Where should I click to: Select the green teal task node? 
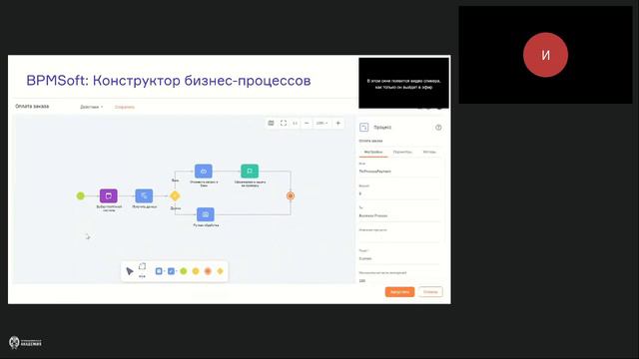(x=250, y=171)
